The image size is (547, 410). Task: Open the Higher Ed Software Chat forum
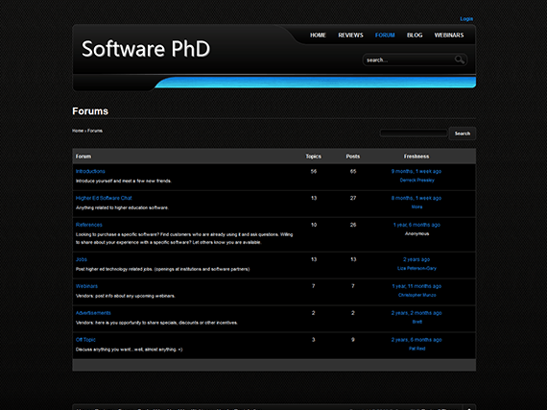point(104,198)
